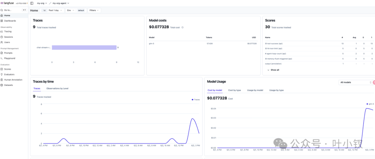Switch to Usage by model tab
The width and height of the screenshot is (375, 159).
point(255,90)
